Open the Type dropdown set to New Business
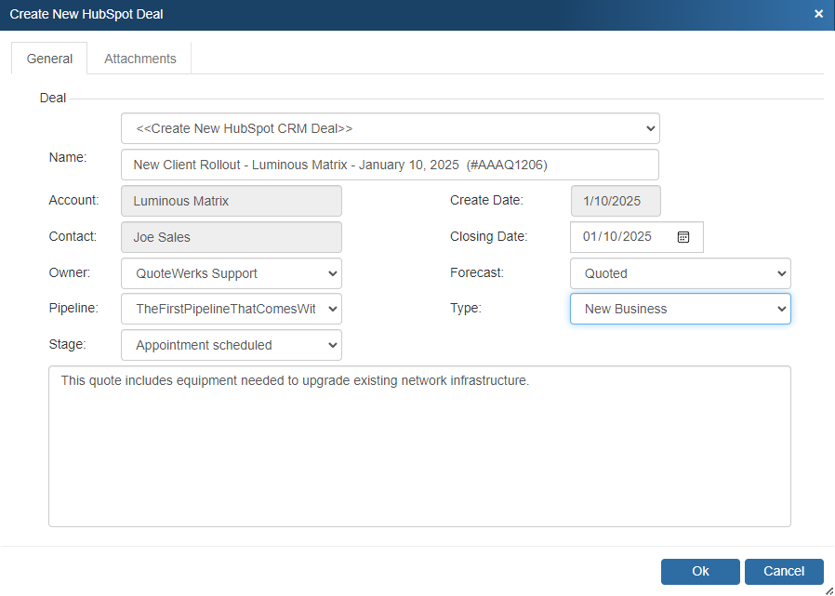Screen dimensions: 835x596 coord(680,309)
